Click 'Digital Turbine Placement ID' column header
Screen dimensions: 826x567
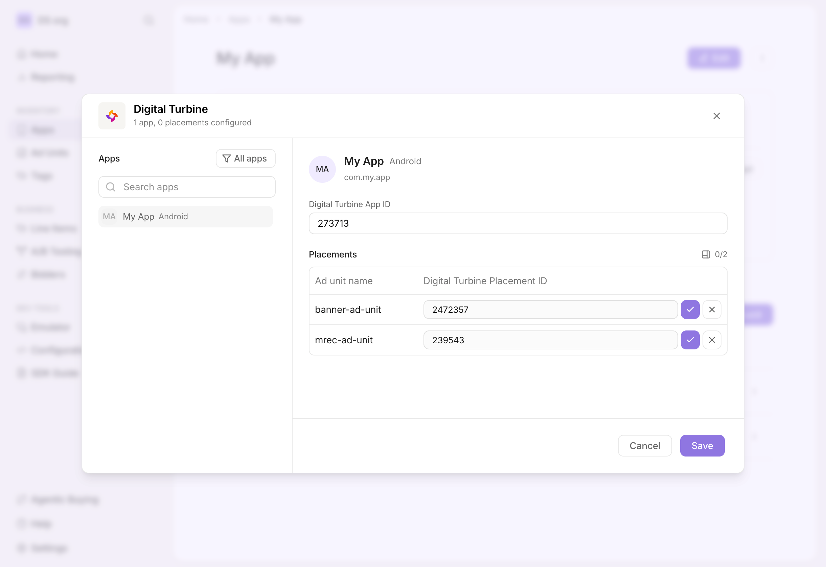(x=485, y=281)
